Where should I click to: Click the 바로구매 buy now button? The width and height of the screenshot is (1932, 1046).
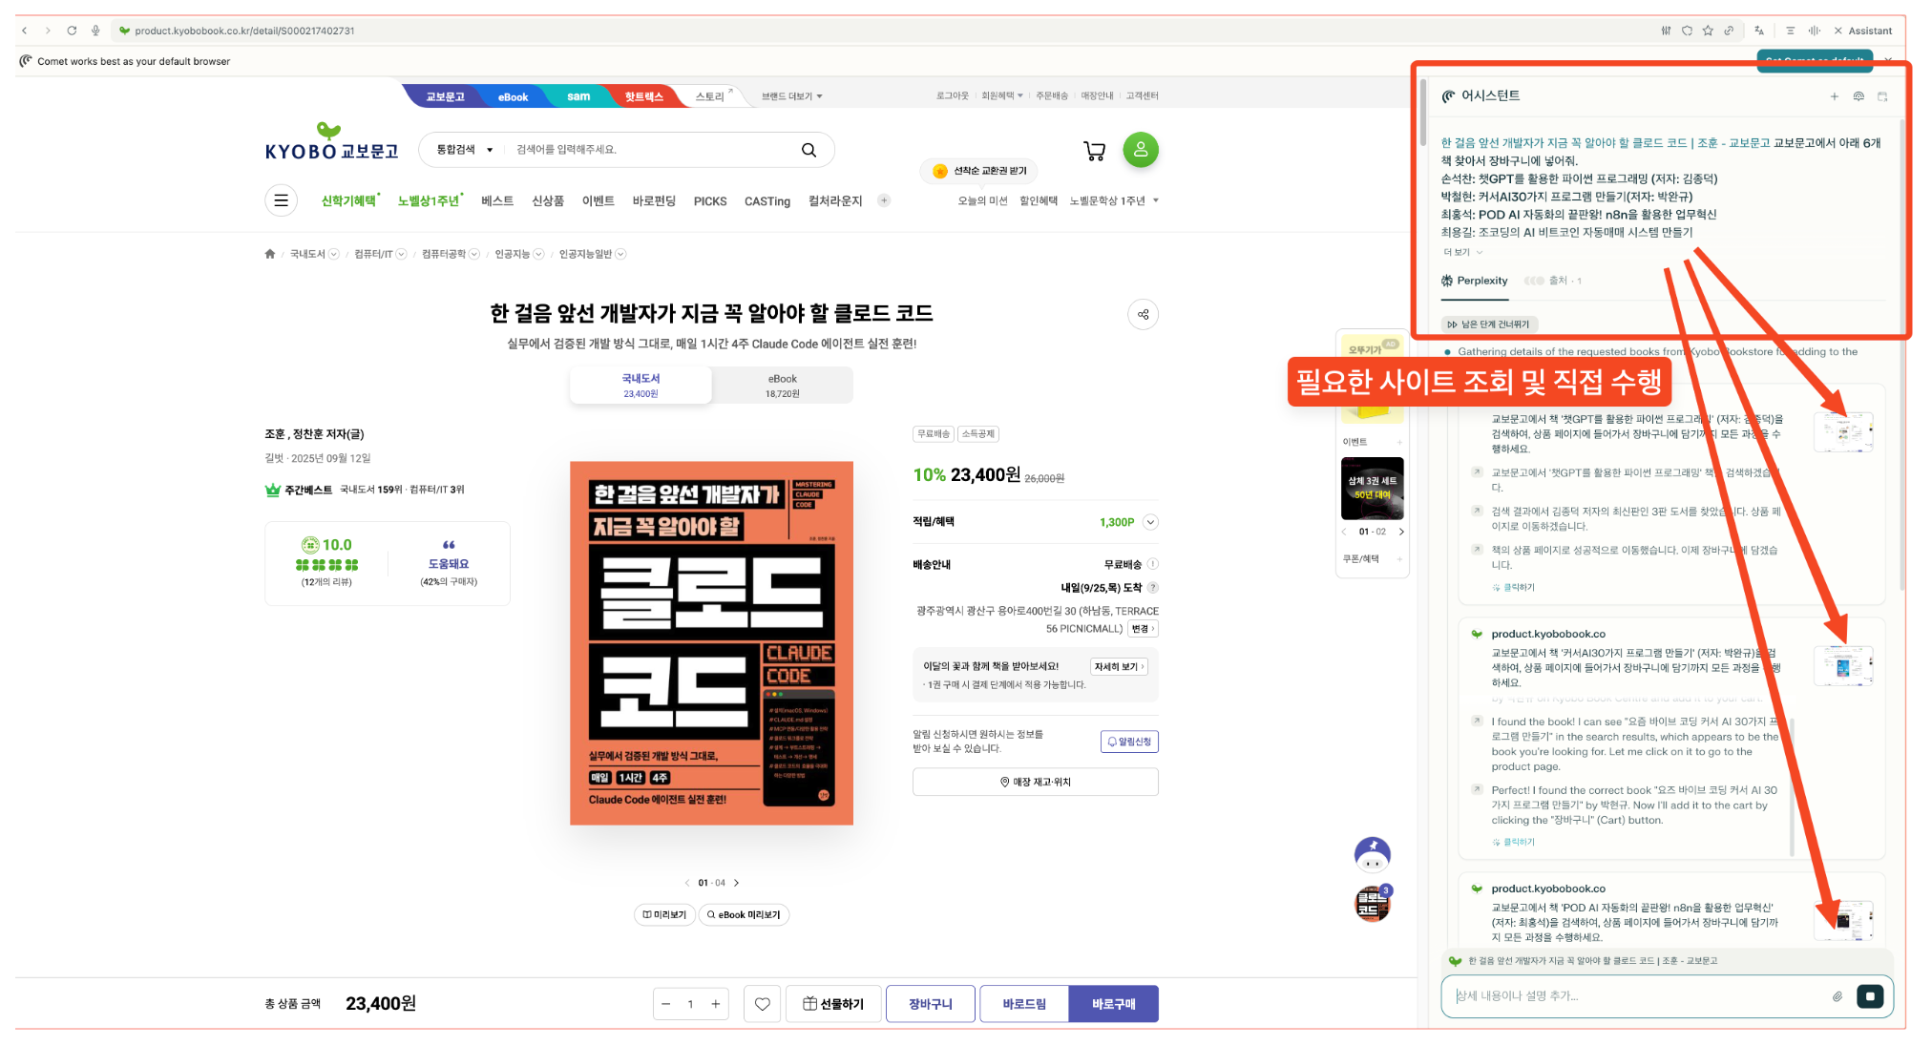pos(1113,1004)
